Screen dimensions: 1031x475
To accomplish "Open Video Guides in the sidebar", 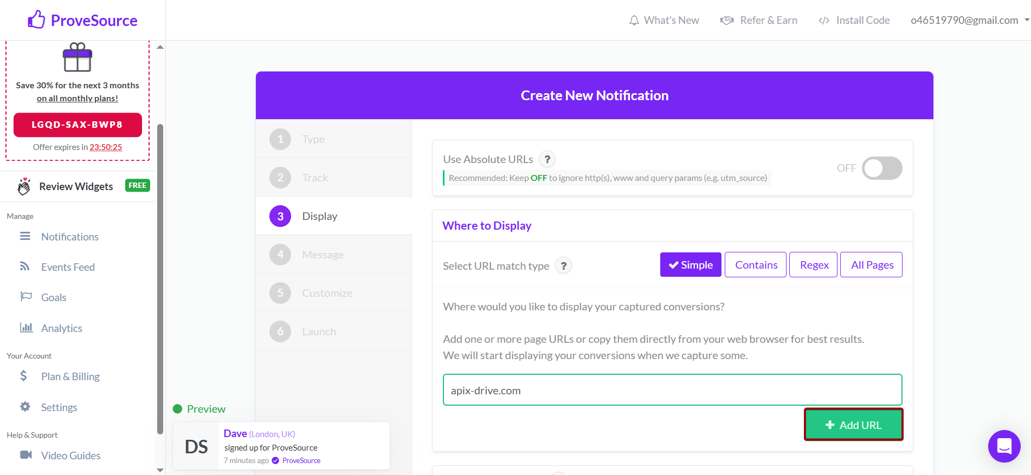I will click(x=71, y=456).
